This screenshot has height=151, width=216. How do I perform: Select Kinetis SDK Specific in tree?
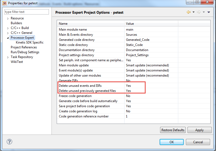point(30,42)
